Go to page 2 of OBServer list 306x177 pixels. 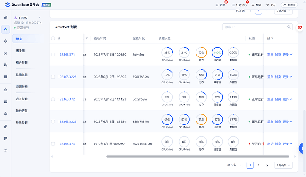(x=259, y=165)
